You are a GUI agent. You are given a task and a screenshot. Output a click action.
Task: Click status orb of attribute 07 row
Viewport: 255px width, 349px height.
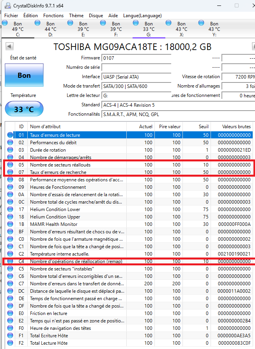(10, 172)
